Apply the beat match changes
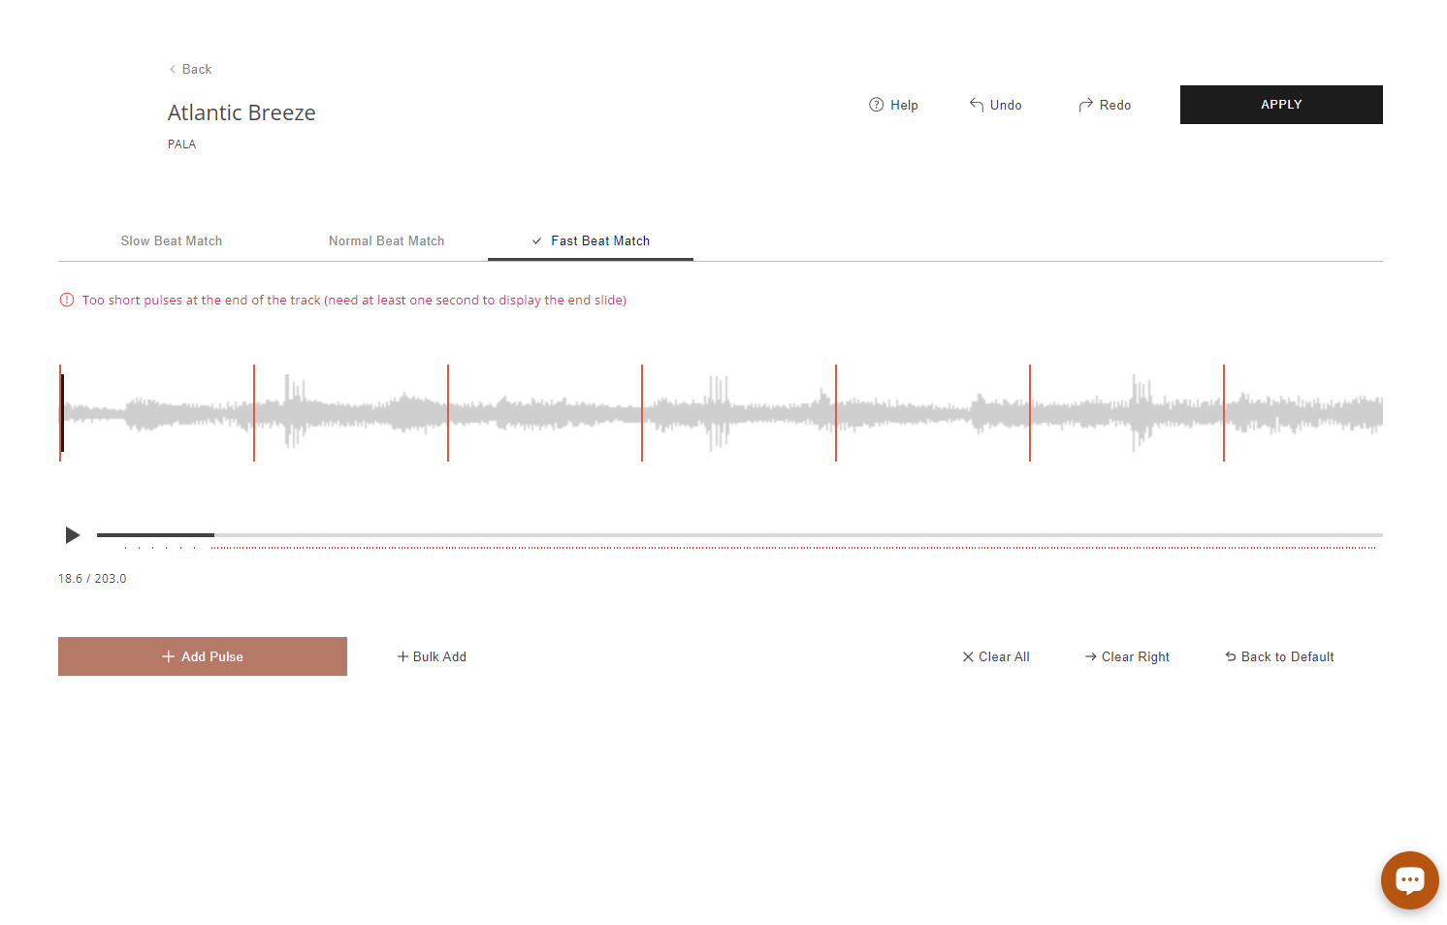Viewport: 1447px width, 925px height. click(x=1281, y=105)
